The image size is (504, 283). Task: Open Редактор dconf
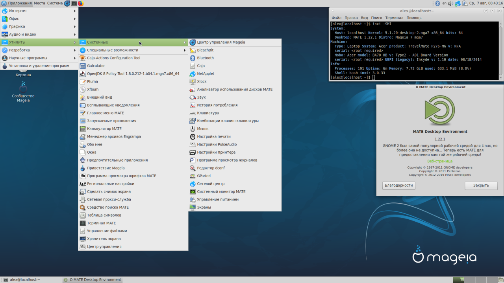[x=235, y=168]
